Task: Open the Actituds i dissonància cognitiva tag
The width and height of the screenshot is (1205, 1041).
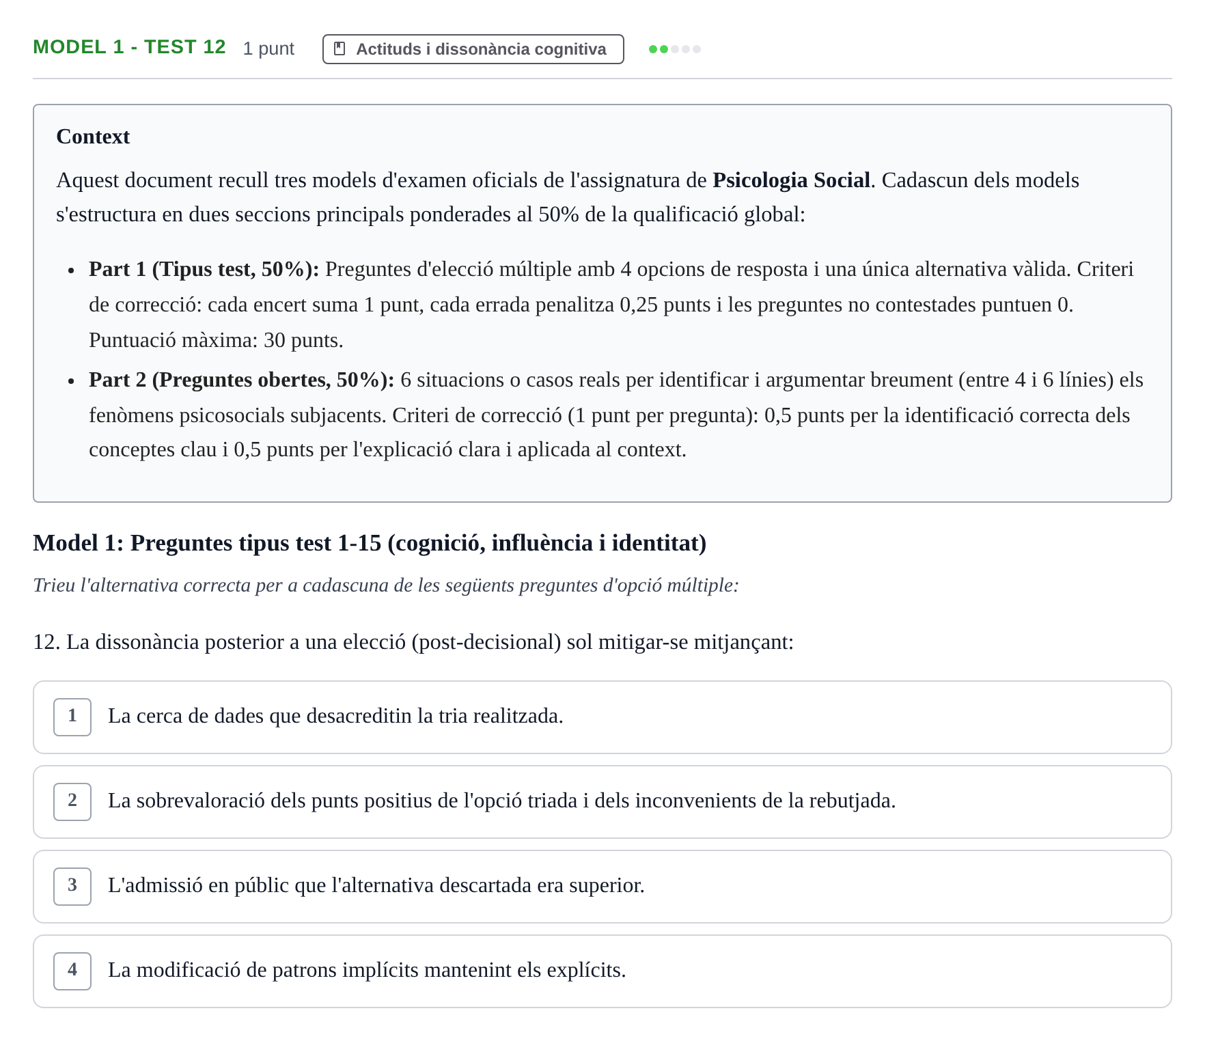Action: tap(473, 49)
